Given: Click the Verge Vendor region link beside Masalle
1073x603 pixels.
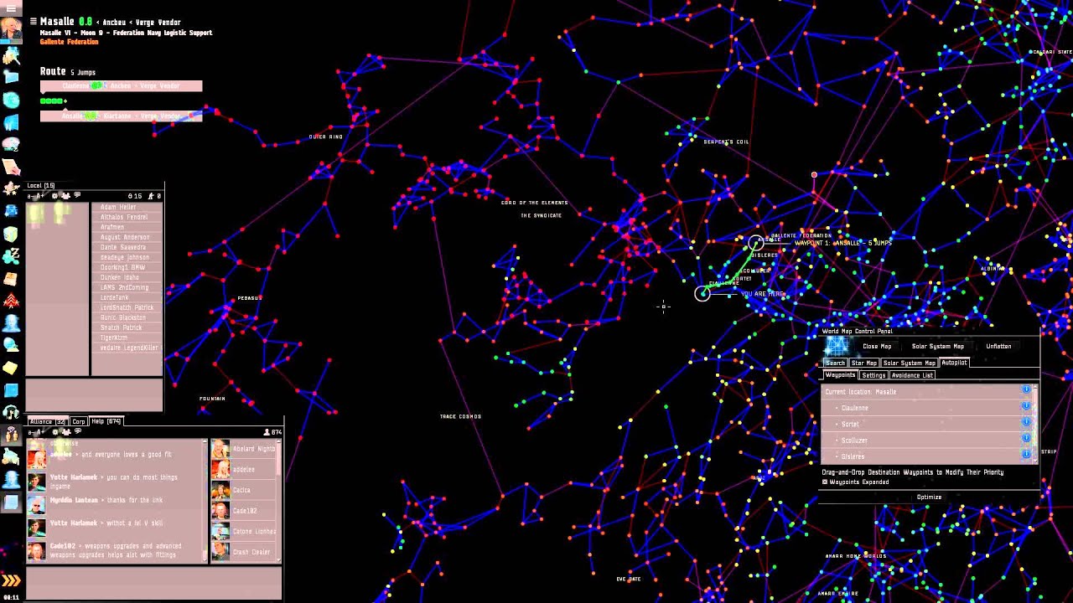Looking at the screenshot, I should pyautogui.click(x=157, y=22).
